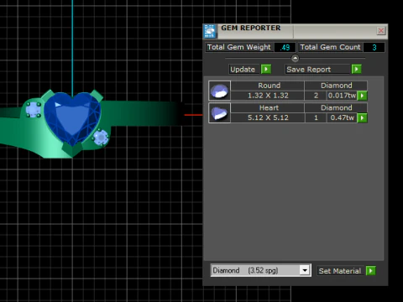This screenshot has height=302, width=403.
Task: Select the Round gem thumbnail
Action: (219, 91)
